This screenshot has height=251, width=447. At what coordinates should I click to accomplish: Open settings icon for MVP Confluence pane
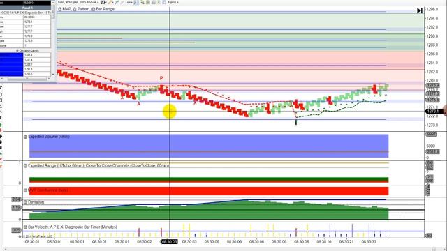tap(25, 190)
